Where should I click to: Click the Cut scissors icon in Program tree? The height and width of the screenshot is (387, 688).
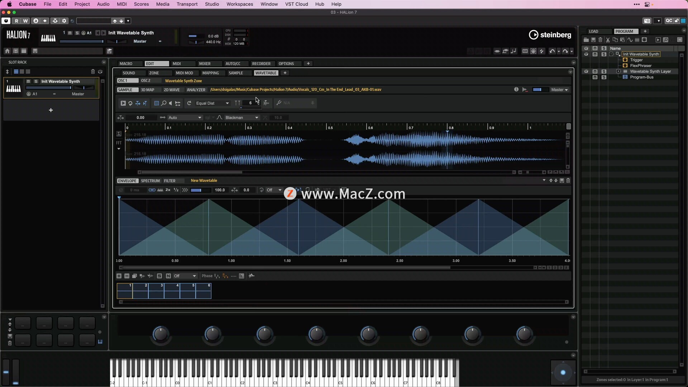tap(608, 40)
